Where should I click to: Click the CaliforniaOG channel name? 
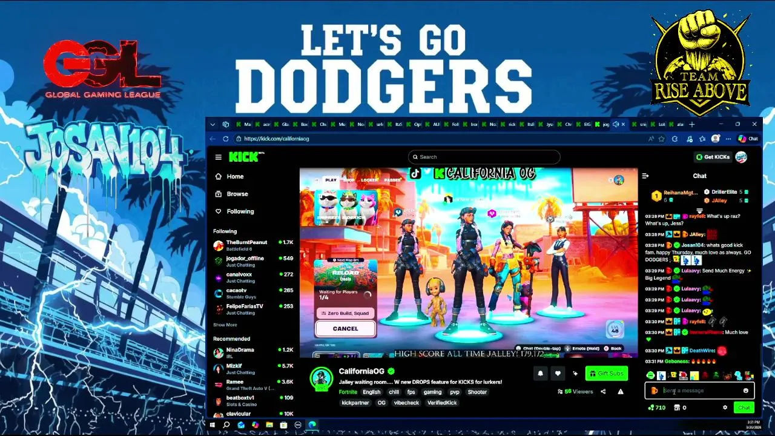pos(361,371)
